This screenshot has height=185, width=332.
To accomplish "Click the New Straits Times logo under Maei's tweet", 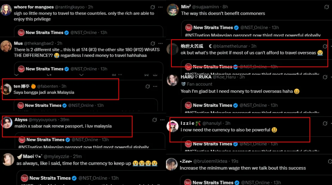I will coord(25,178).
